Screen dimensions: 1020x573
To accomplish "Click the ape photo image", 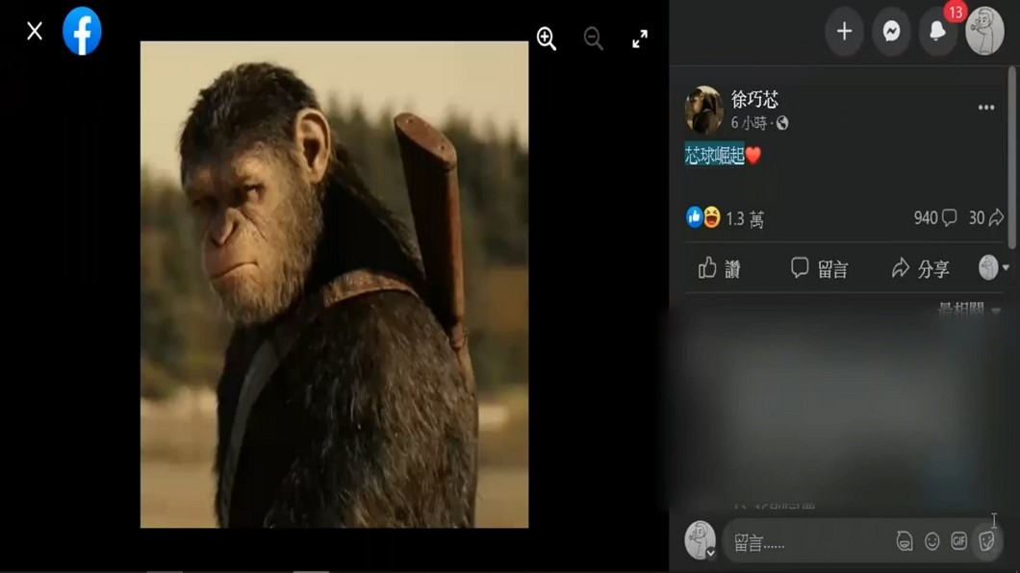I will 334,285.
